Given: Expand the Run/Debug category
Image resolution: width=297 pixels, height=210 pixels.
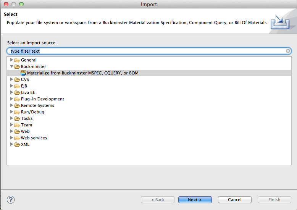Looking at the screenshot, I should (x=11, y=112).
